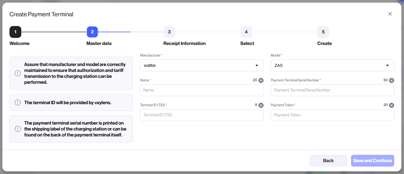Click the progress line between steps
The width and height of the screenshot is (404, 174).
click(53, 32)
